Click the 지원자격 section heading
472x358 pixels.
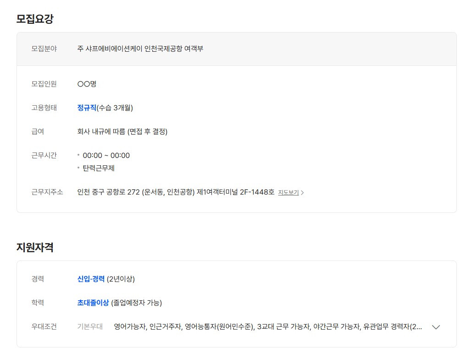[35, 247]
